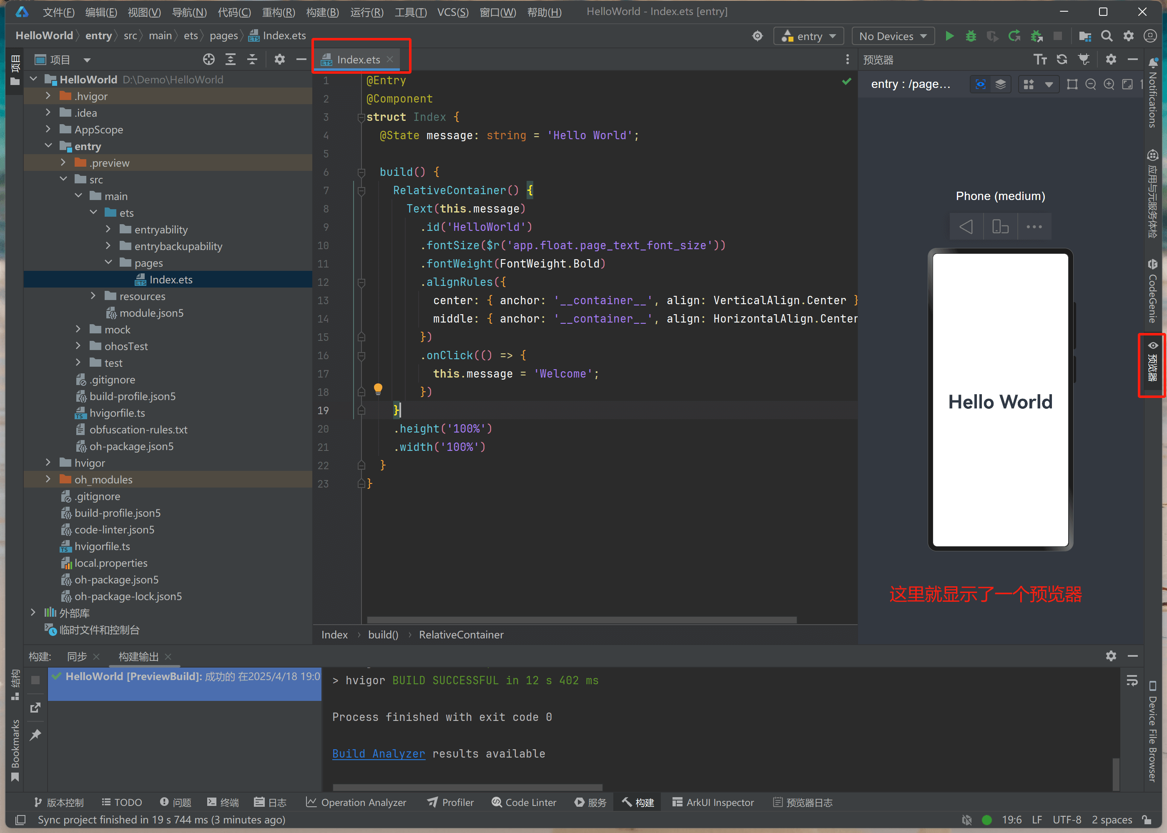Image resolution: width=1167 pixels, height=833 pixels.
Task: Click the toolbar search magnifier icon
Action: (x=1107, y=36)
